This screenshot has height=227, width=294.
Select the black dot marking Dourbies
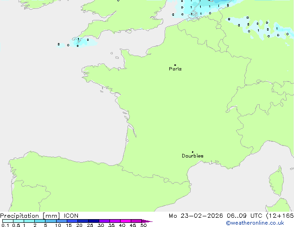click(x=192, y=152)
